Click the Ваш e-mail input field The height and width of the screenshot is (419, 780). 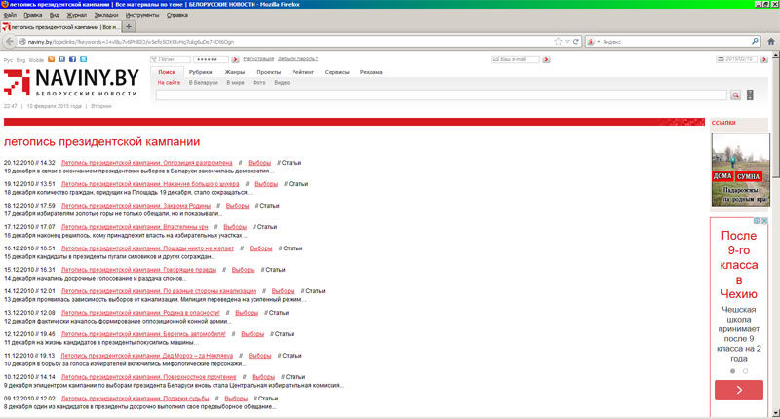[519, 59]
